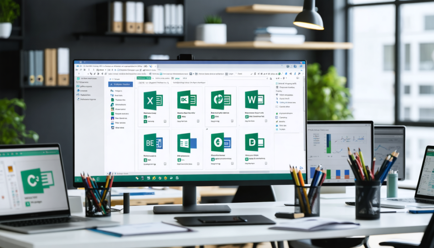Image resolution: width=434 pixels, height=248 pixels.
Task: Click the small page icon on W card
Action: pos(266,121)
